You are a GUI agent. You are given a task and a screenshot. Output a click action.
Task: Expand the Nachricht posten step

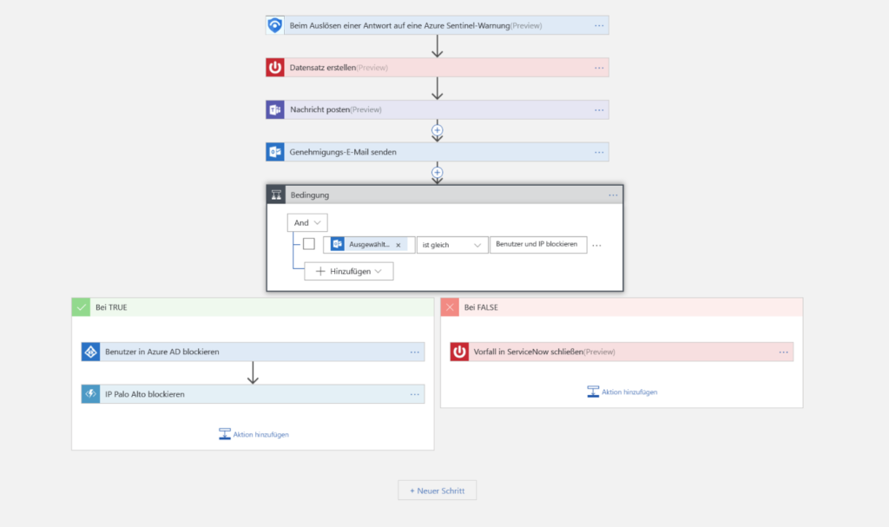(438, 109)
